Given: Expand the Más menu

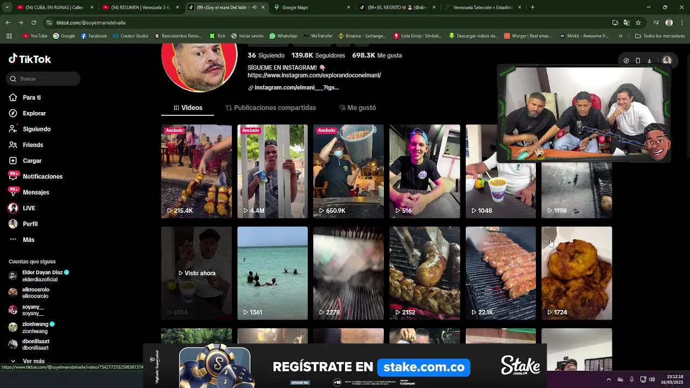Looking at the screenshot, I should 22,240.
